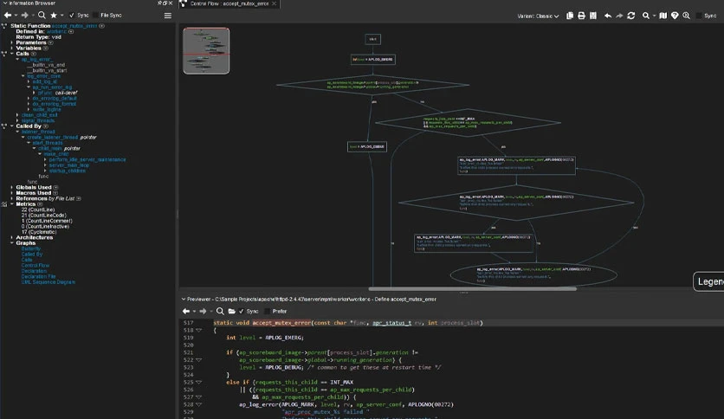Redo the graph change
The width and height of the screenshot is (724, 419).
pos(619,16)
